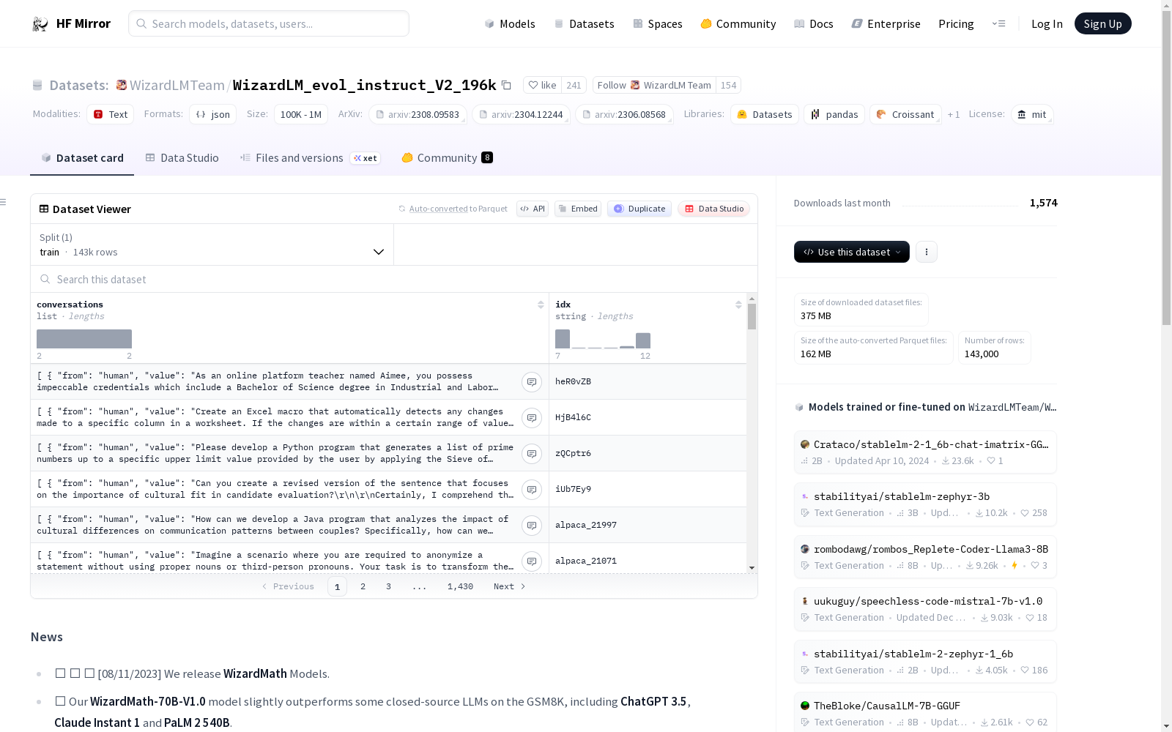
Task: Go to page 2 of the dataset
Action: (x=363, y=586)
